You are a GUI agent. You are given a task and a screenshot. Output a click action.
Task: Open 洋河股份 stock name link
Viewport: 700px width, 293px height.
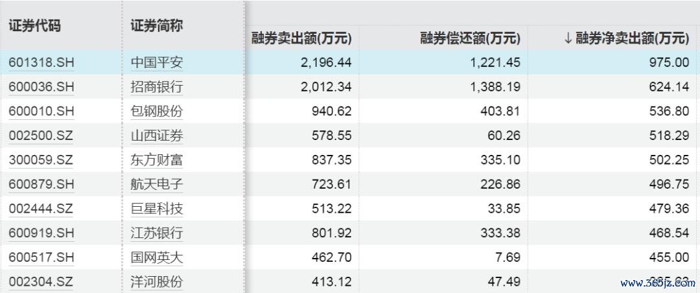coord(157,282)
